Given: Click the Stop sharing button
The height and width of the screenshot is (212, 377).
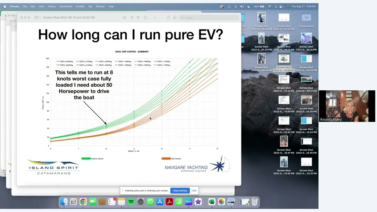Looking at the screenshot, I should point(180,191).
